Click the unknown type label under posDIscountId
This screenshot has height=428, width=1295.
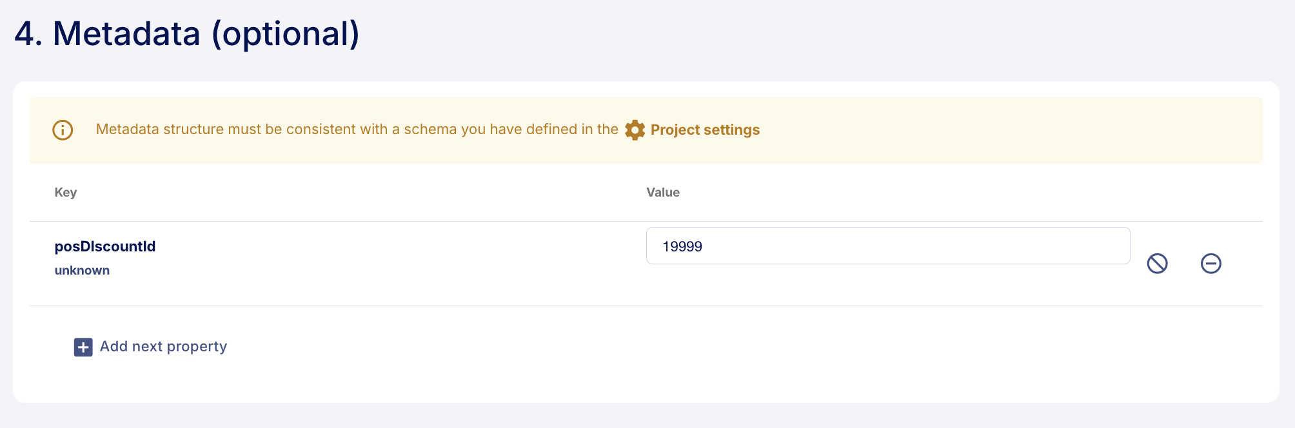point(82,270)
